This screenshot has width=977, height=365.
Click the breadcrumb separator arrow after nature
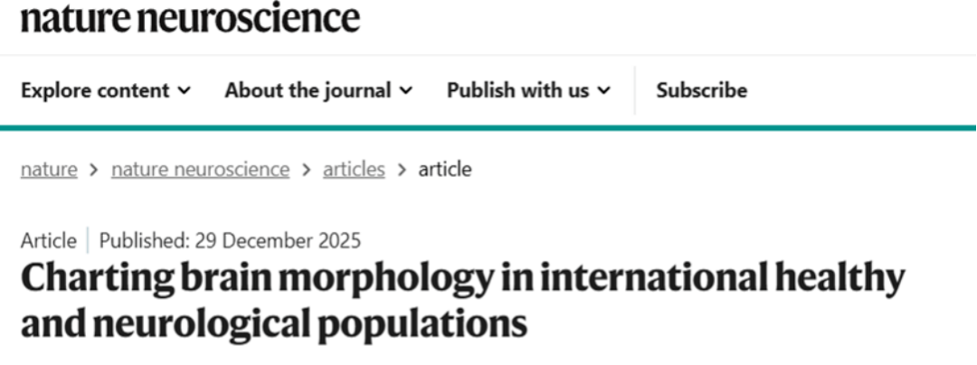94,169
